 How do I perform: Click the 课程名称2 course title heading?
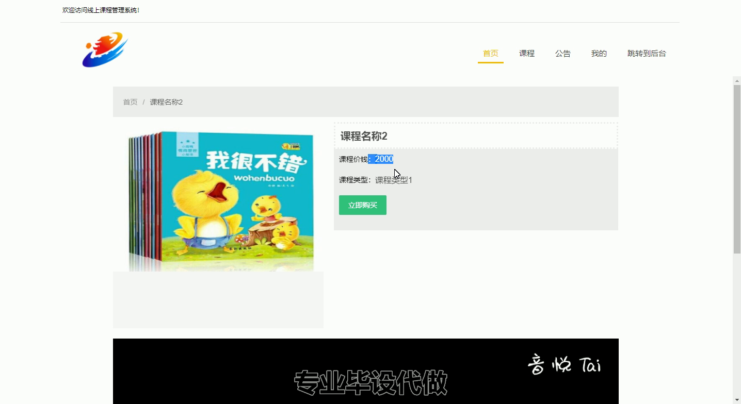coord(363,136)
